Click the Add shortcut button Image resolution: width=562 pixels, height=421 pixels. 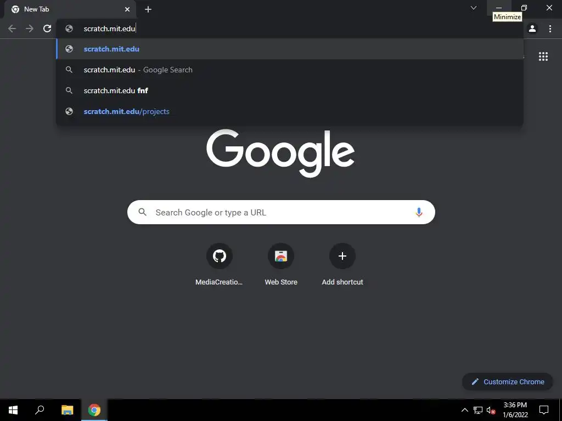click(x=342, y=265)
